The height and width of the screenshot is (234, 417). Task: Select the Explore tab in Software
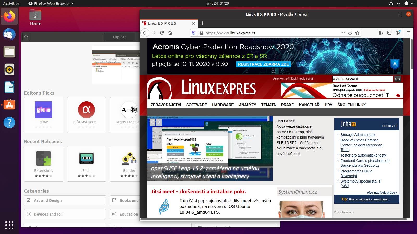click(120, 37)
